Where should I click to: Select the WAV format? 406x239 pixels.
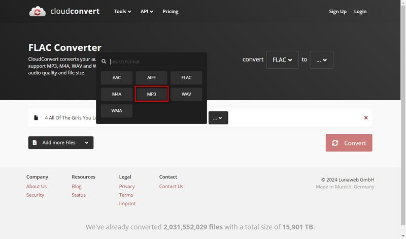(x=186, y=94)
